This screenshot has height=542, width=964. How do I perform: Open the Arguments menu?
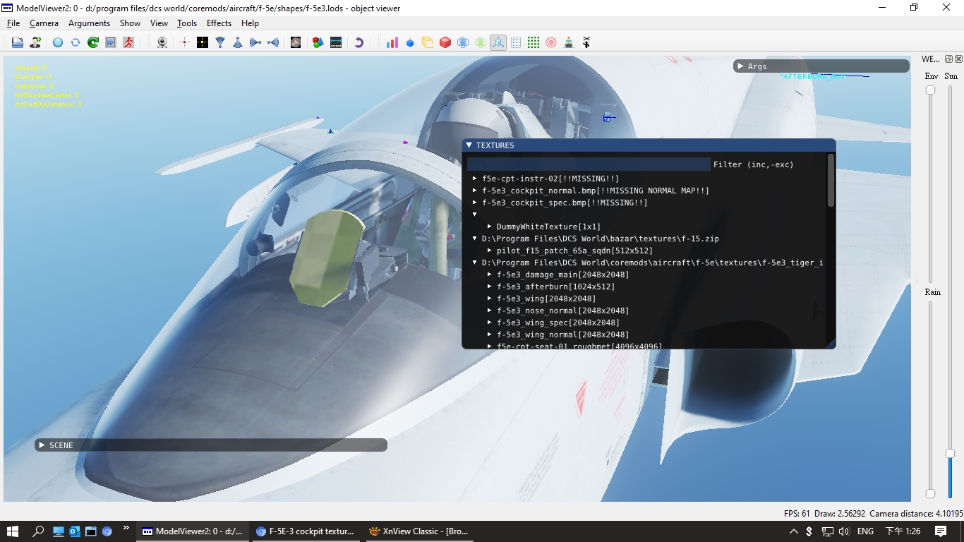[89, 23]
